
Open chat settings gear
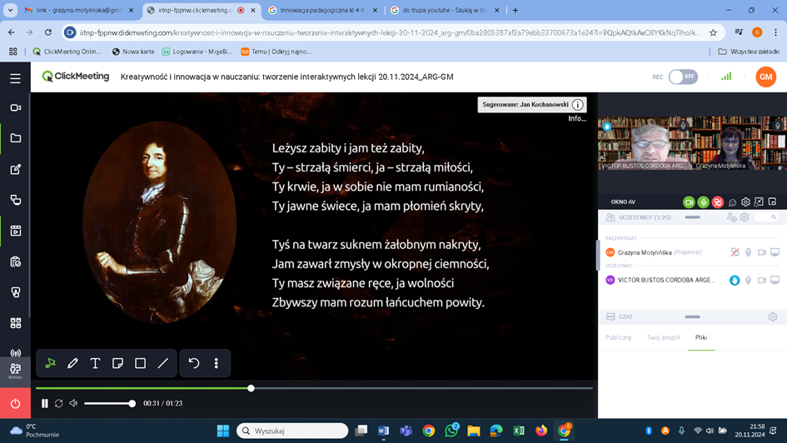773,316
